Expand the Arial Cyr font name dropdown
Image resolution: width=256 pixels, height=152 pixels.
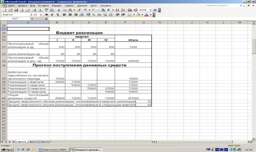pyautogui.click(x=31, y=15)
